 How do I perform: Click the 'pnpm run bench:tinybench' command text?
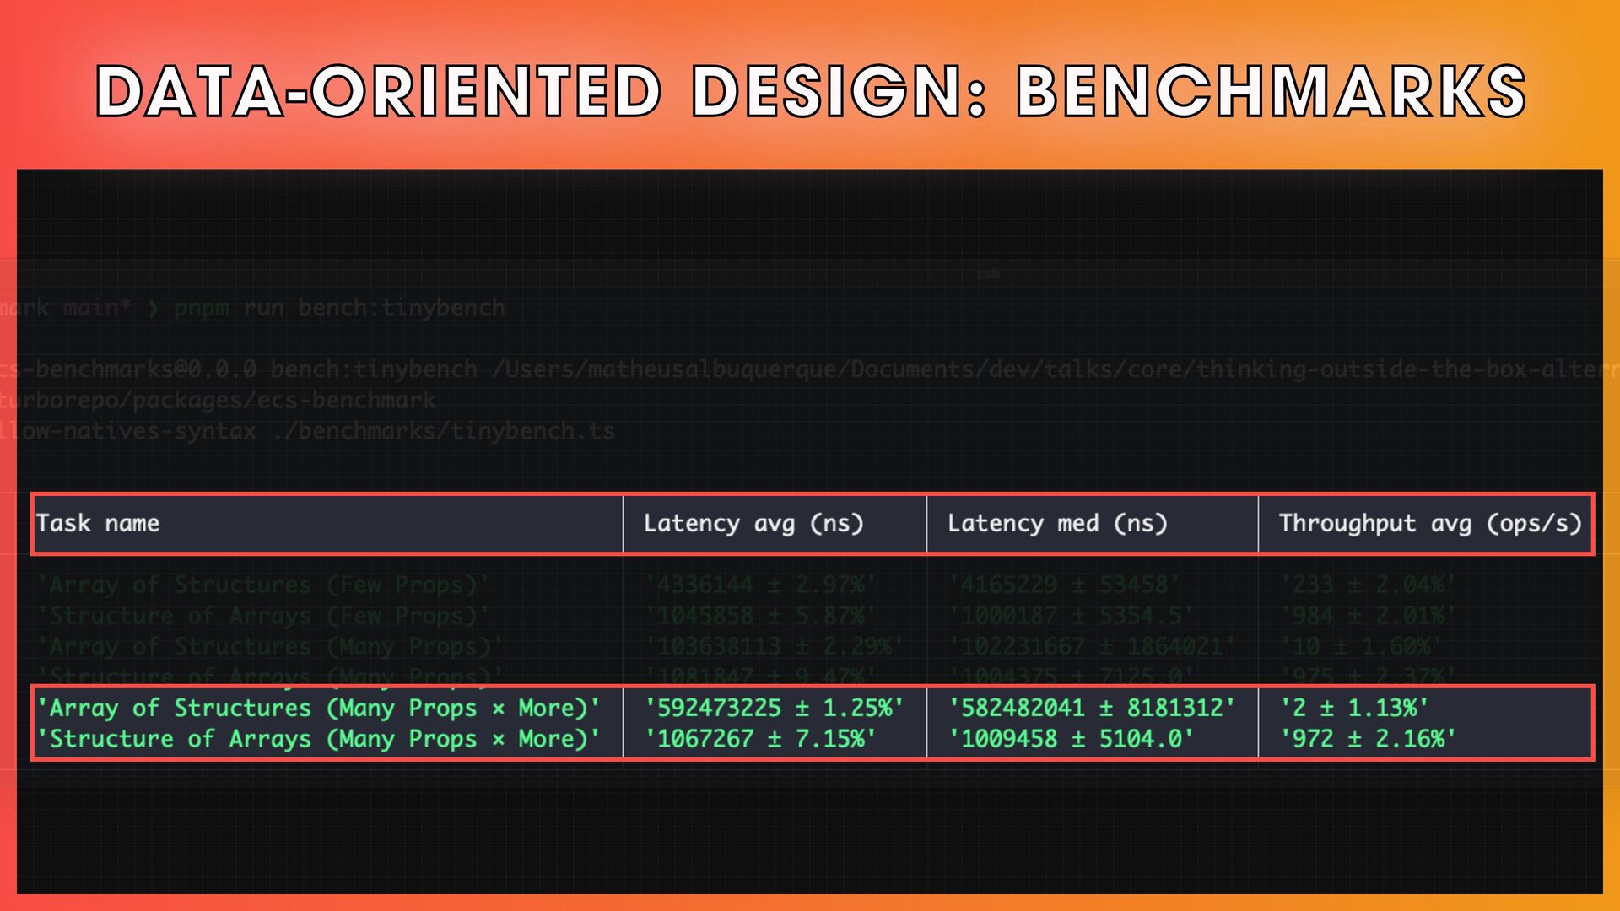click(339, 308)
